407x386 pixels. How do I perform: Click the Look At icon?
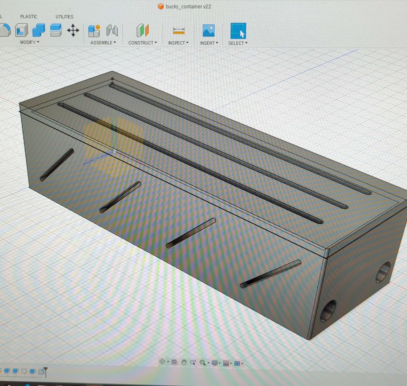click(x=174, y=362)
